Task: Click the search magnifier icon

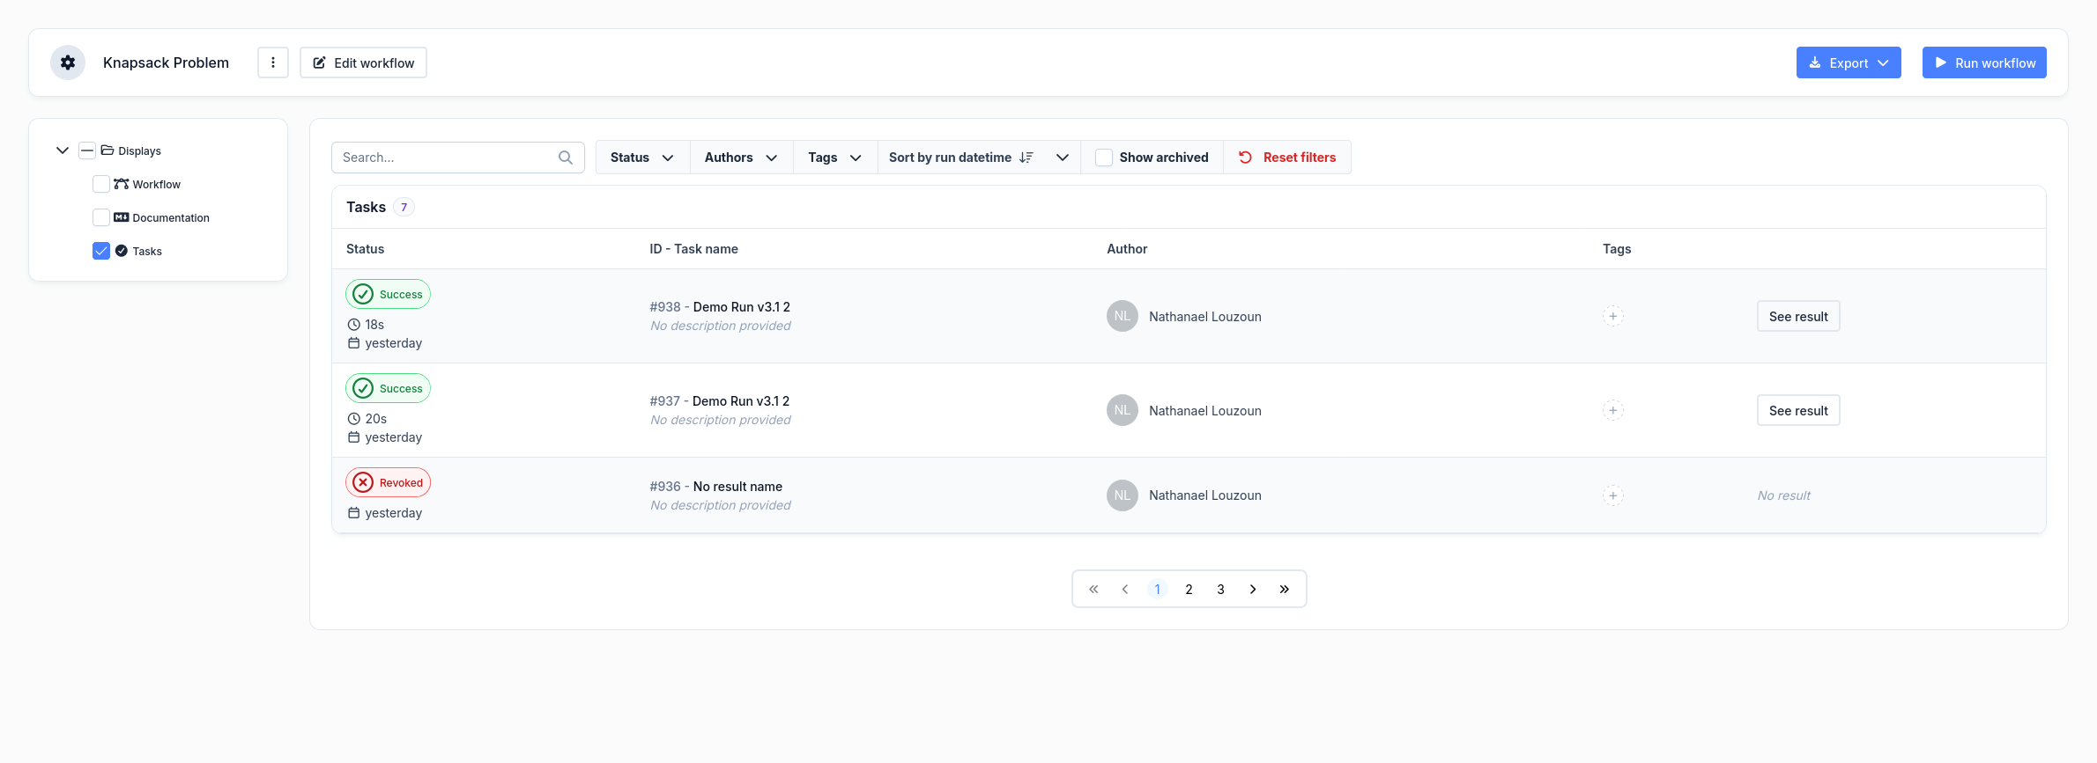Action: [566, 158]
